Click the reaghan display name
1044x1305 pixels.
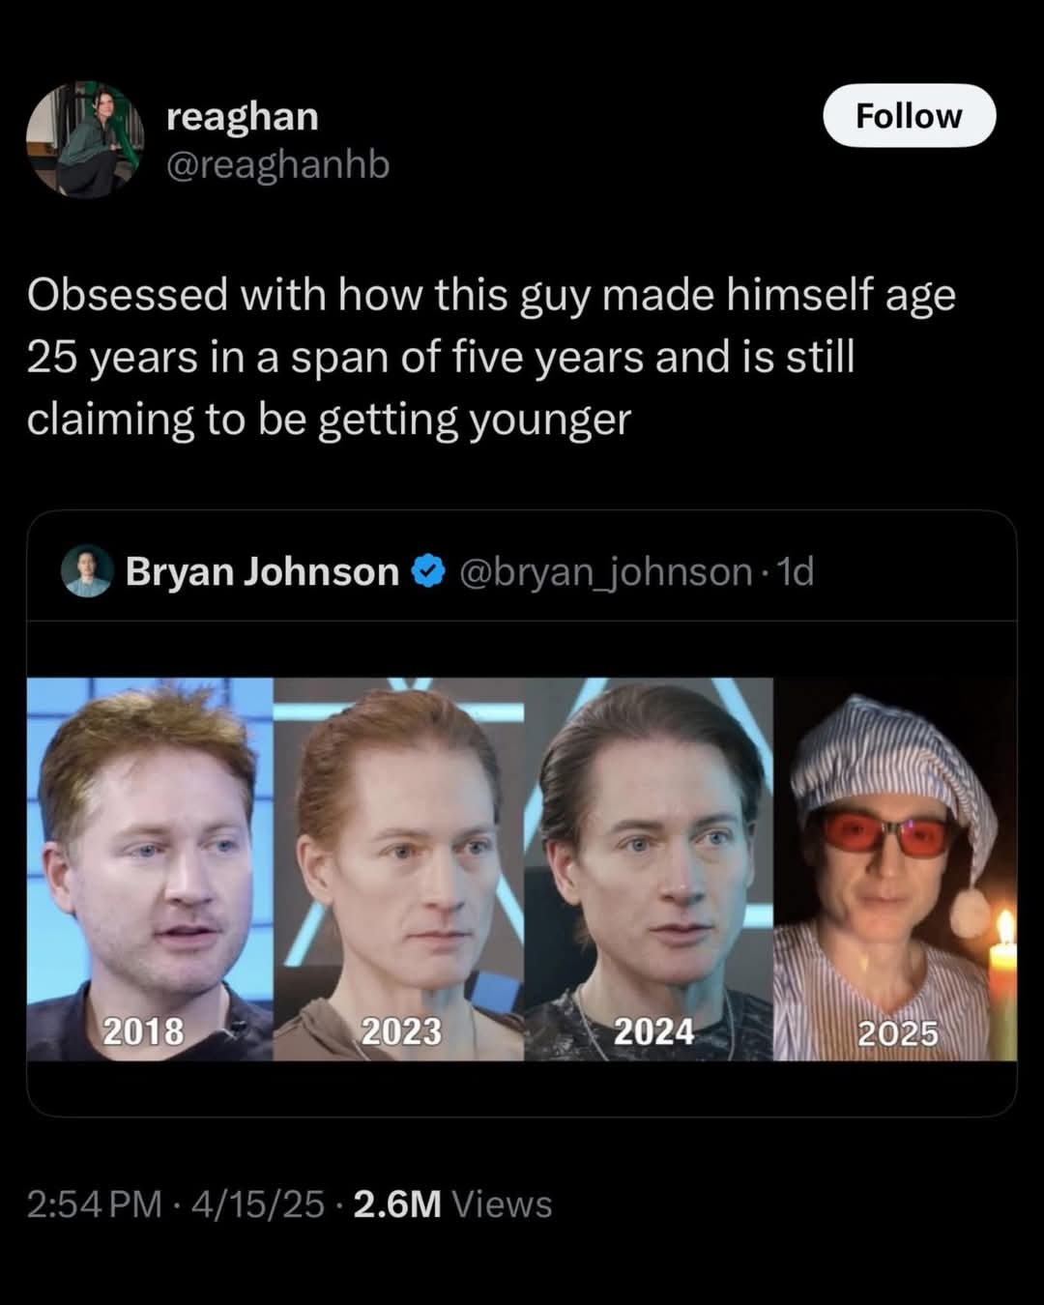(242, 116)
